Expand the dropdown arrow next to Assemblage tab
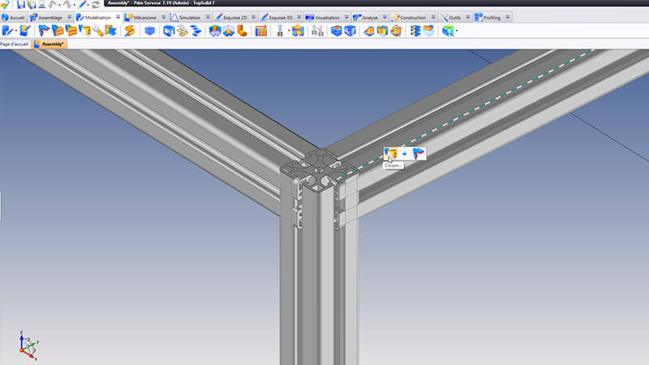Viewport: 649px width, 365px height. point(68,17)
